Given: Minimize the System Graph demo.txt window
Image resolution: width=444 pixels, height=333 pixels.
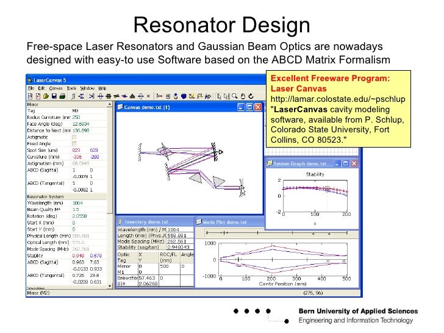Looking at the screenshot, I should point(337,163).
